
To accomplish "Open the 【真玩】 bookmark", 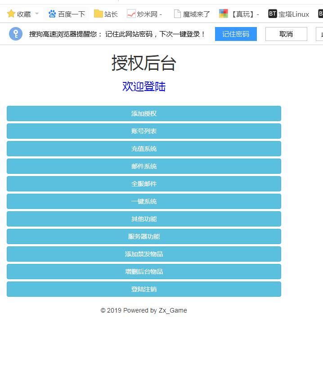I will click(239, 14).
